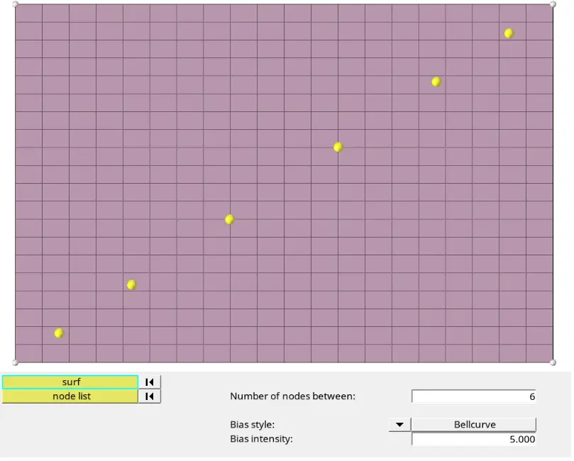
Task: Click the bottom-right surface corner point
Action: (x=555, y=364)
